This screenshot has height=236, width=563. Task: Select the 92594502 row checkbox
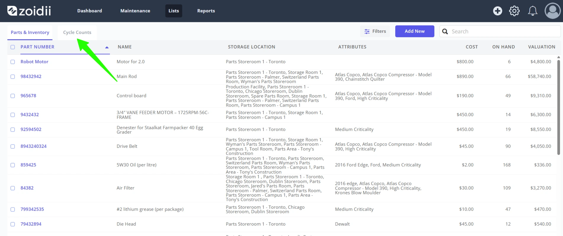click(x=13, y=130)
